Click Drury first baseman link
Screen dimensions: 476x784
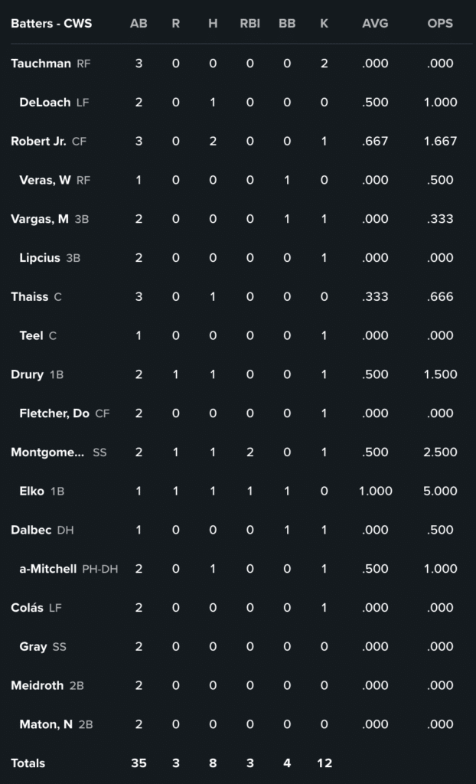(27, 375)
